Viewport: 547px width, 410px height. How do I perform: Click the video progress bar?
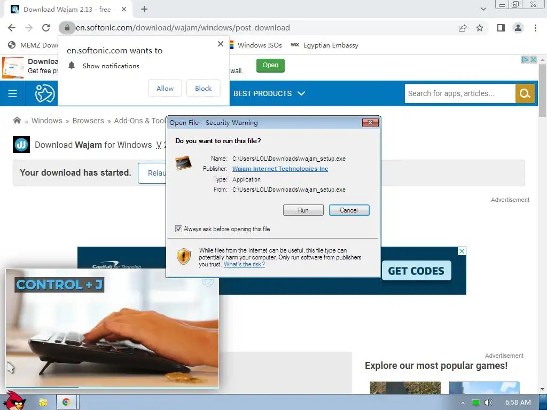(112, 387)
